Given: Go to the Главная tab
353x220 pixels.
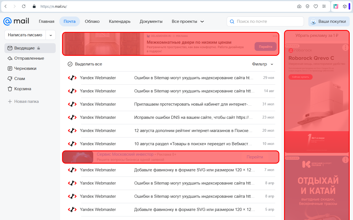Looking at the screenshot, I should (47, 21).
